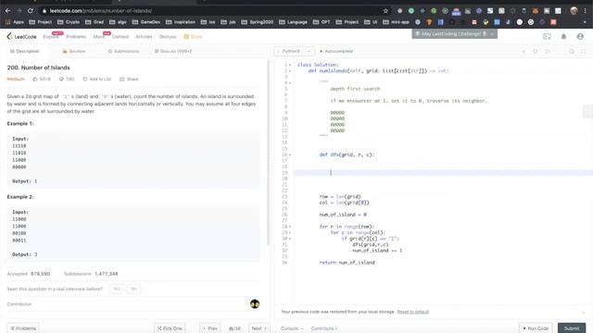Switch to the Description tab
The image size is (593, 333).
tap(24, 51)
